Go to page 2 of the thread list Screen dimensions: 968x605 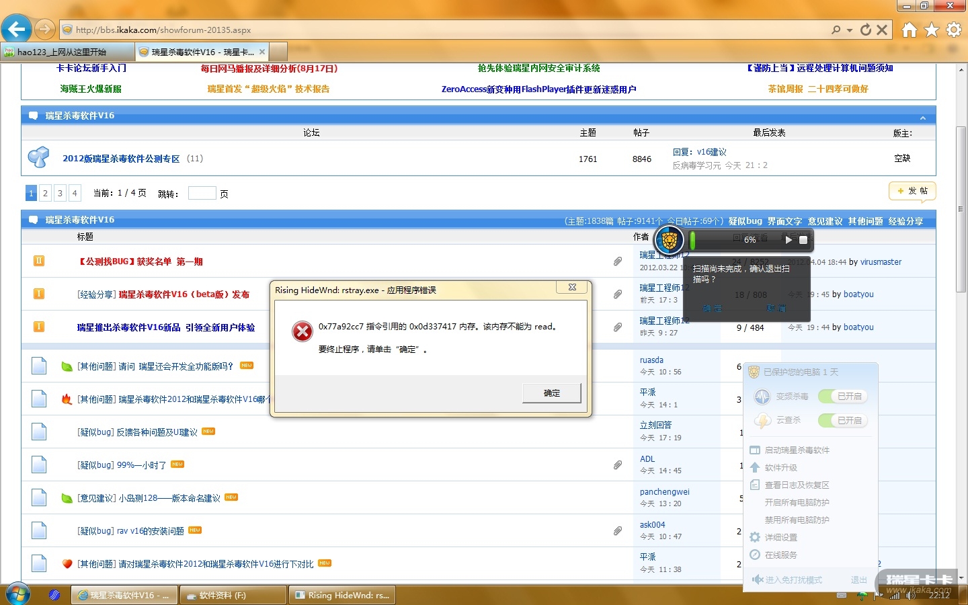tap(45, 193)
